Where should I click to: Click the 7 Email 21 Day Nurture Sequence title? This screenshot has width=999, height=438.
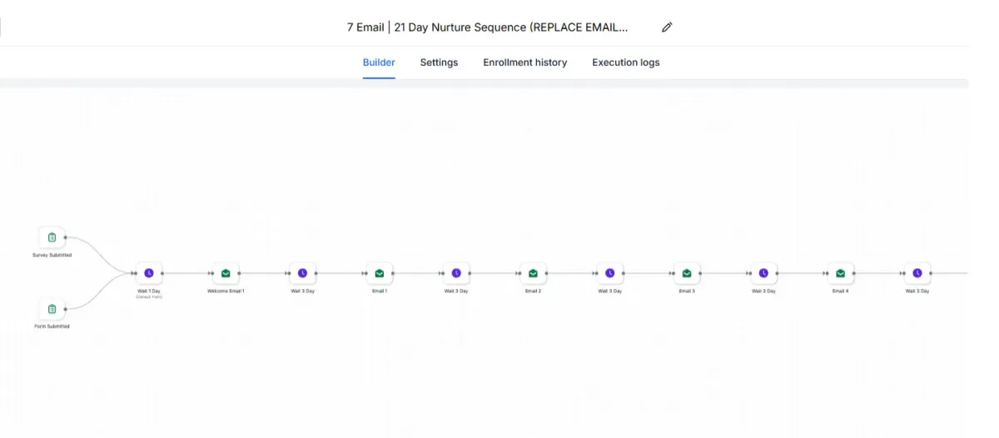pos(488,27)
